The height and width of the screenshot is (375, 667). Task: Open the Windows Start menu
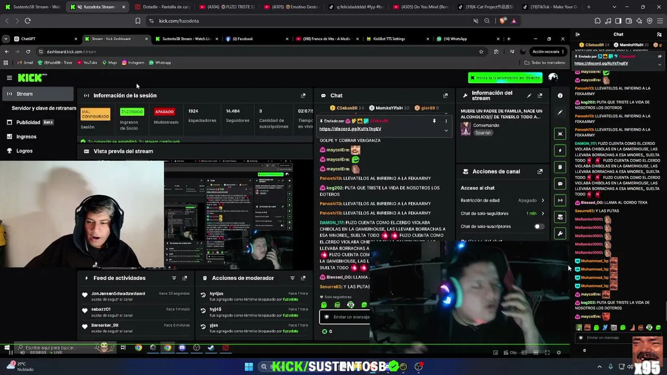pos(249,367)
